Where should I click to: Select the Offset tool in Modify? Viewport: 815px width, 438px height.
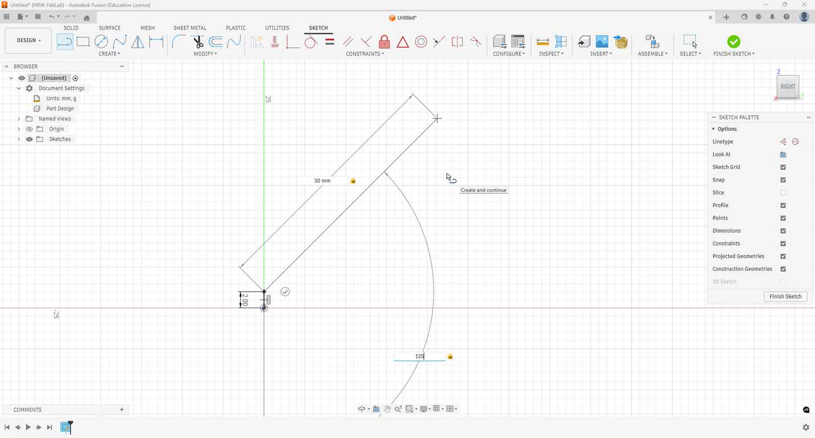click(x=216, y=42)
